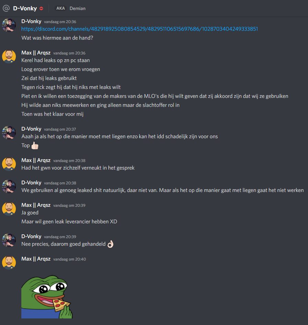Click D-Vonky avatar on 20:39 message

point(9,240)
